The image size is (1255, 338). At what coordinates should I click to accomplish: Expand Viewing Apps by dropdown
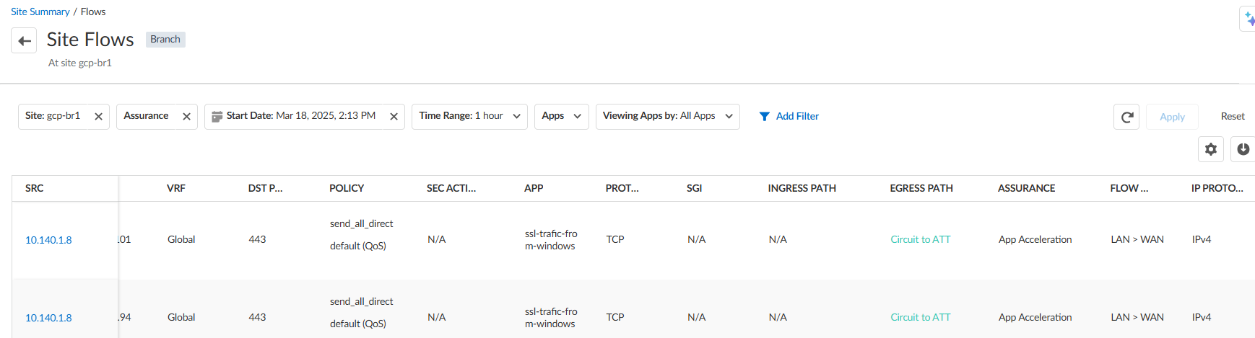point(729,117)
